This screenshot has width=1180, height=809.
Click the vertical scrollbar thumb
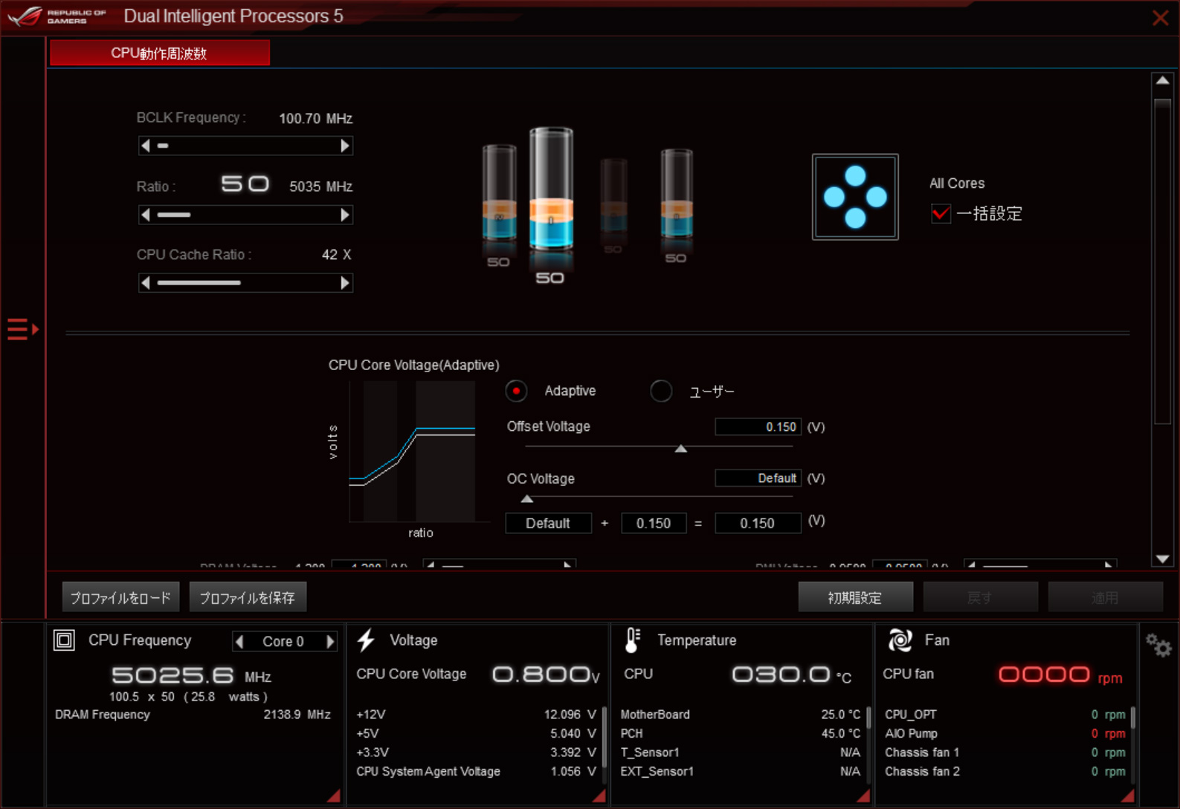point(1162,260)
